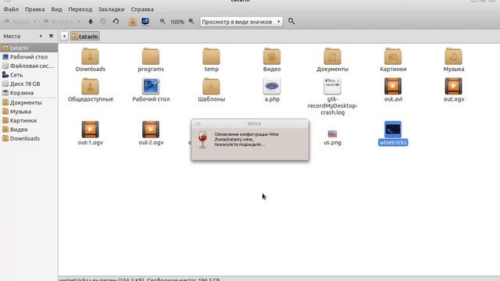Zoom out the icon view

point(162,21)
